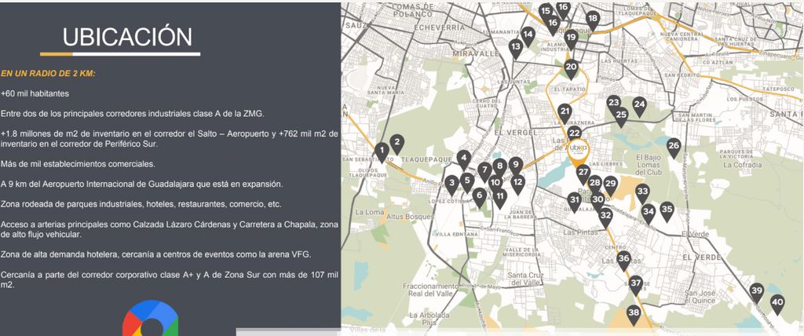Click the multicolor logo at slide bottom

click(x=150, y=319)
